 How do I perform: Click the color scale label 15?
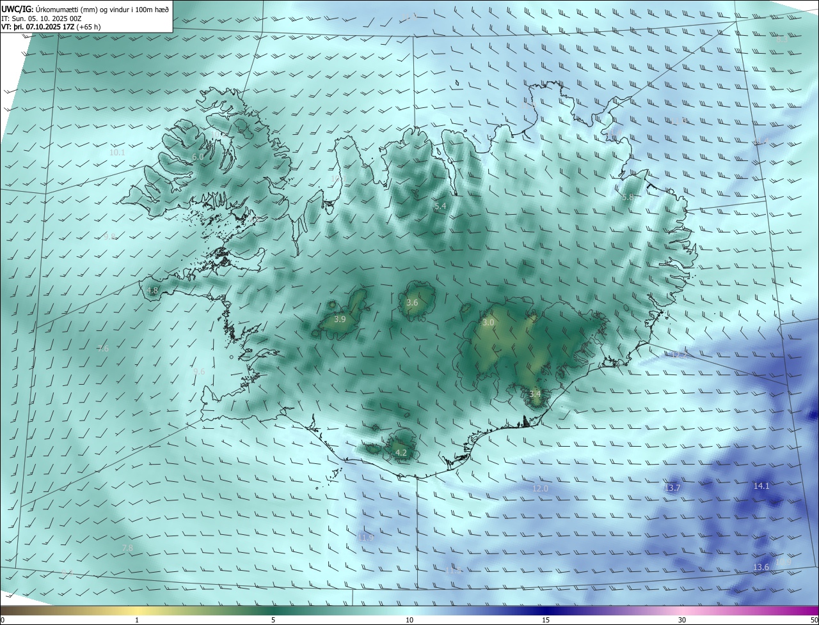tap(546, 620)
